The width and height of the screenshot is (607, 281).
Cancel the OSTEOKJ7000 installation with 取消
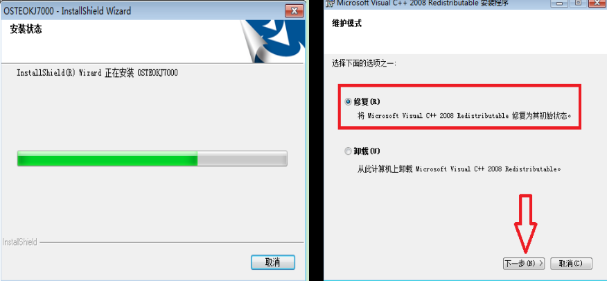click(273, 262)
